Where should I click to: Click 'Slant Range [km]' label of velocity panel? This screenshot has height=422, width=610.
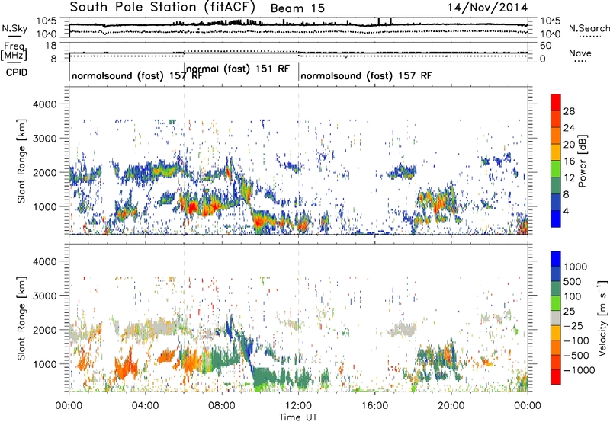click(21, 318)
